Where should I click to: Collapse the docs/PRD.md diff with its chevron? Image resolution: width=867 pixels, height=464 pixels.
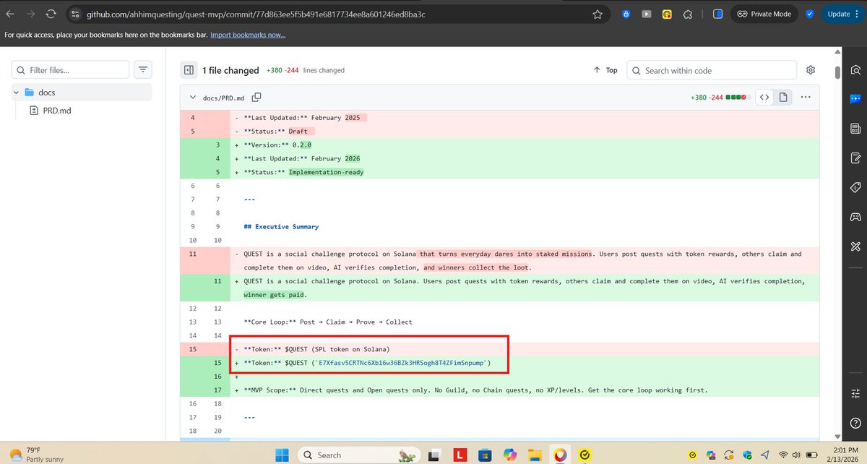(x=193, y=96)
